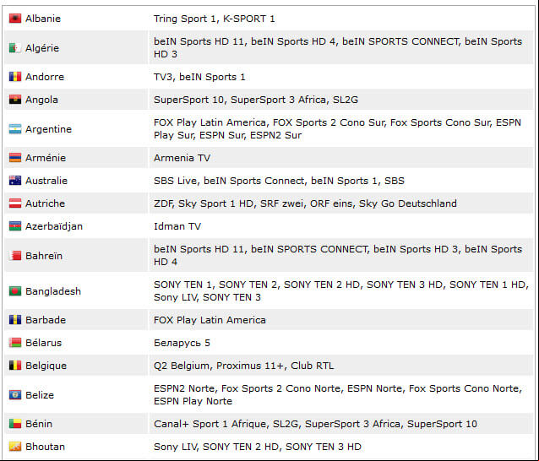This screenshot has width=539, height=461.
Task: Select the Bénin flag icon
Action: [x=15, y=424]
